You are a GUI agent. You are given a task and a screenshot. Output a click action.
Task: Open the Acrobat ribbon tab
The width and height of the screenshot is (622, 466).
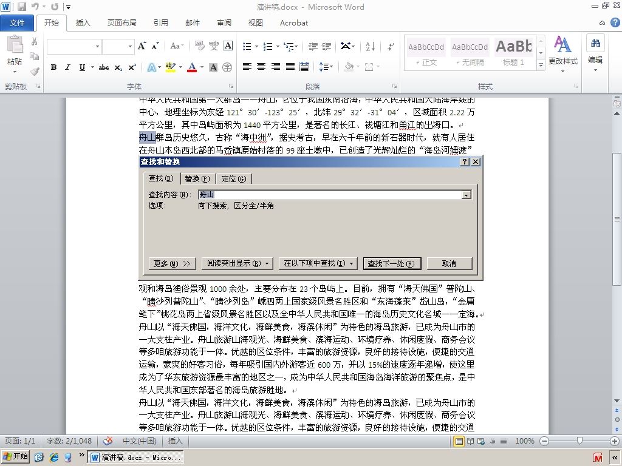(x=294, y=23)
